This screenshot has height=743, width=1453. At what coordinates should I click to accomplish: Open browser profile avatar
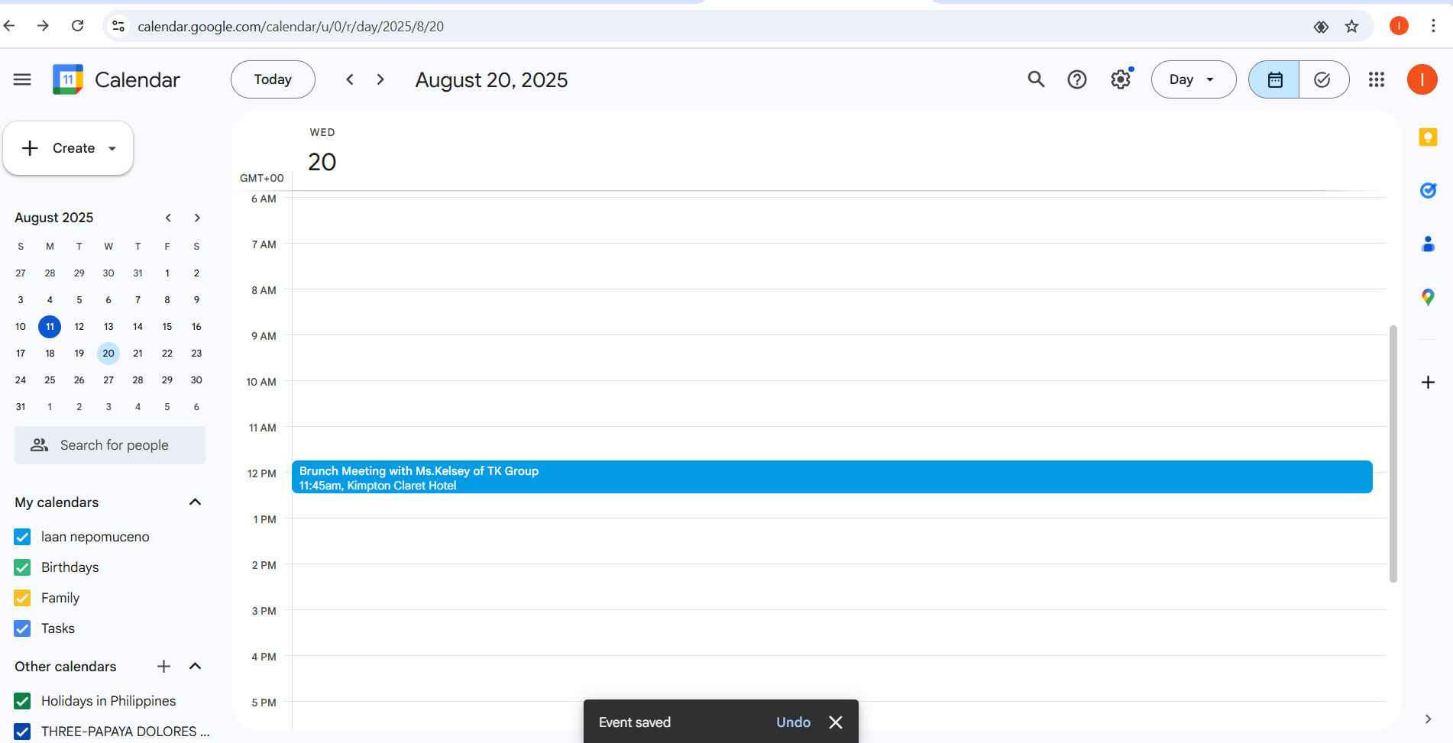(x=1399, y=26)
